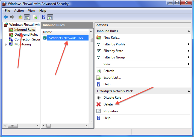This screenshot has width=194, height=137.
Task: Open Filter by Profile submenu arrow
Action: [x=189, y=44]
